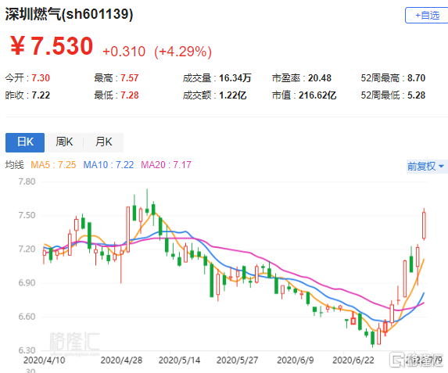Switch to 周K weekly chart tab
This screenshot has height=373, width=448.
tap(64, 142)
